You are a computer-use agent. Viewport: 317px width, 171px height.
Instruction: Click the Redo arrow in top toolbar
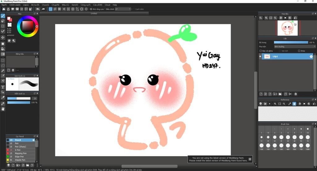43,9
